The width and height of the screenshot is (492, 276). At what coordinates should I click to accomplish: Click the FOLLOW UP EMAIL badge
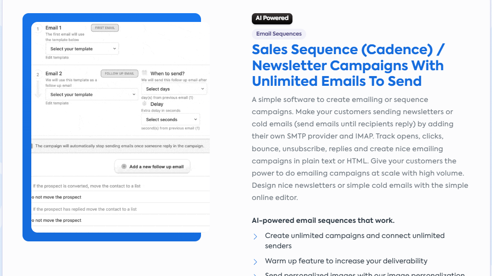pos(119,74)
